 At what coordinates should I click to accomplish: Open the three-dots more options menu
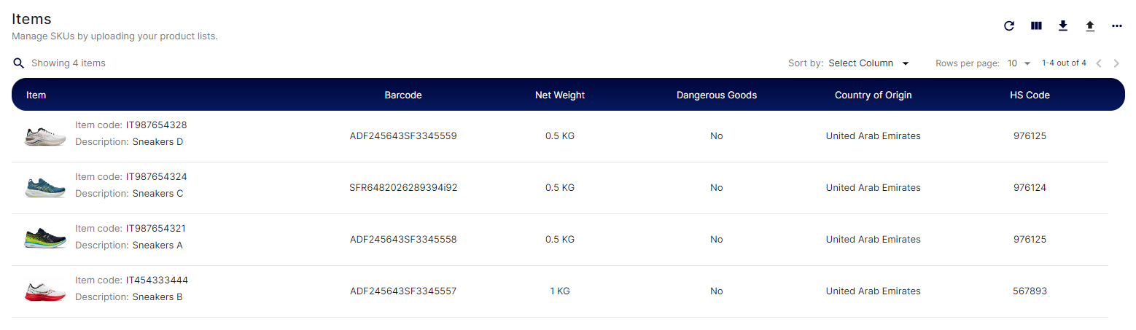tap(1117, 26)
